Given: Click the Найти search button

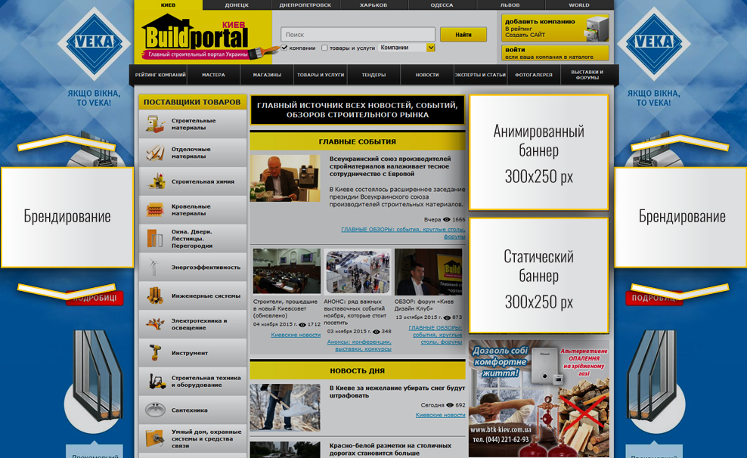Looking at the screenshot, I should [463, 34].
